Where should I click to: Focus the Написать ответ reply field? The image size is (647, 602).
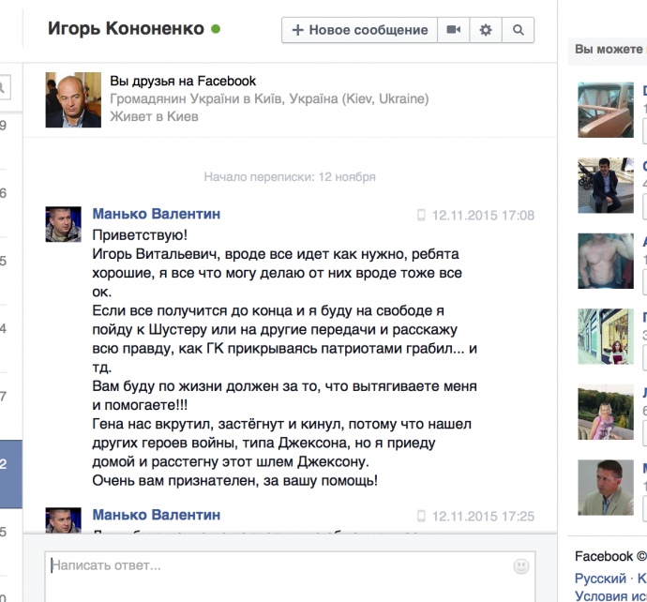pos(290,577)
